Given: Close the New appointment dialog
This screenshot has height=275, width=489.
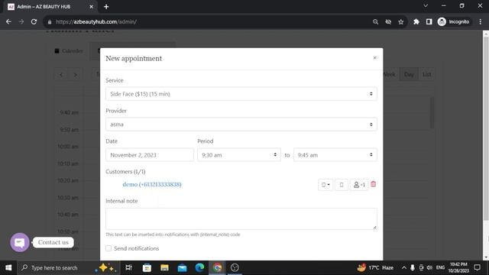Looking at the screenshot, I should click(x=374, y=58).
